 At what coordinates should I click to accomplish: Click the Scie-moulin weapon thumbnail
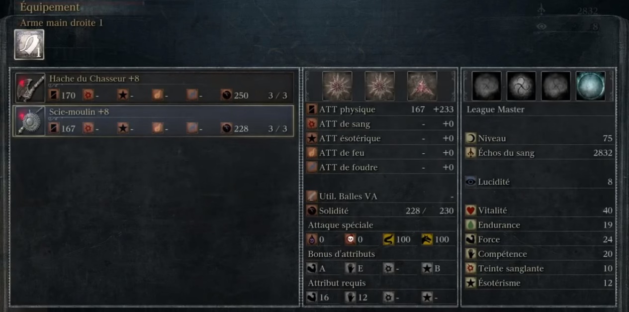click(x=30, y=121)
